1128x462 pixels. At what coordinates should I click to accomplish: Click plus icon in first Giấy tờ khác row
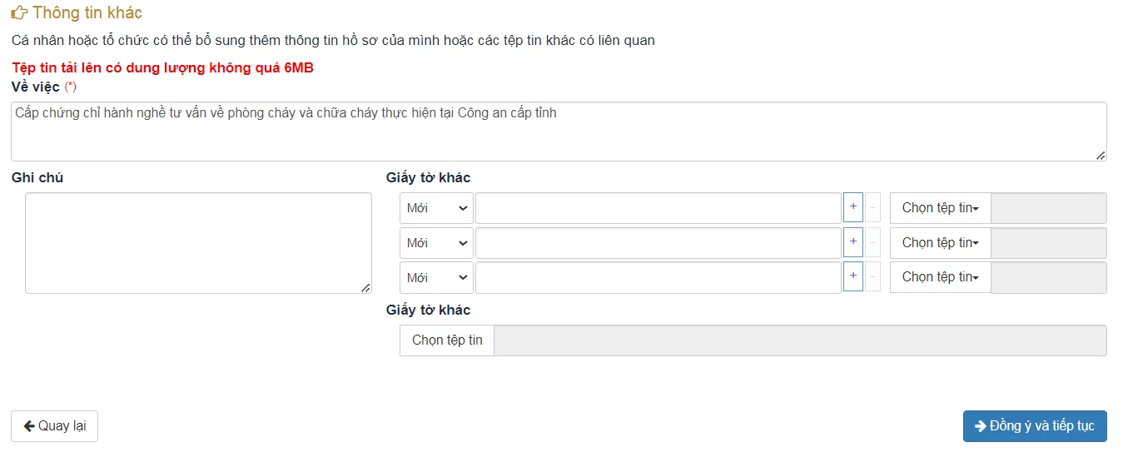coord(853,207)
